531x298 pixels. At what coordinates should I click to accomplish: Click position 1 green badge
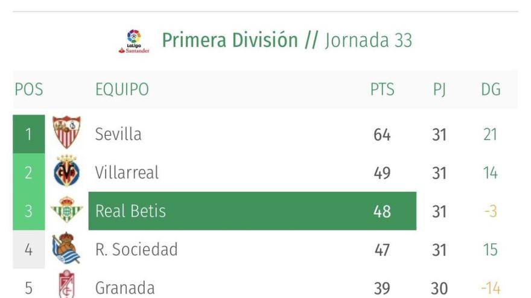pyautogui.click(x=28, y=134)
